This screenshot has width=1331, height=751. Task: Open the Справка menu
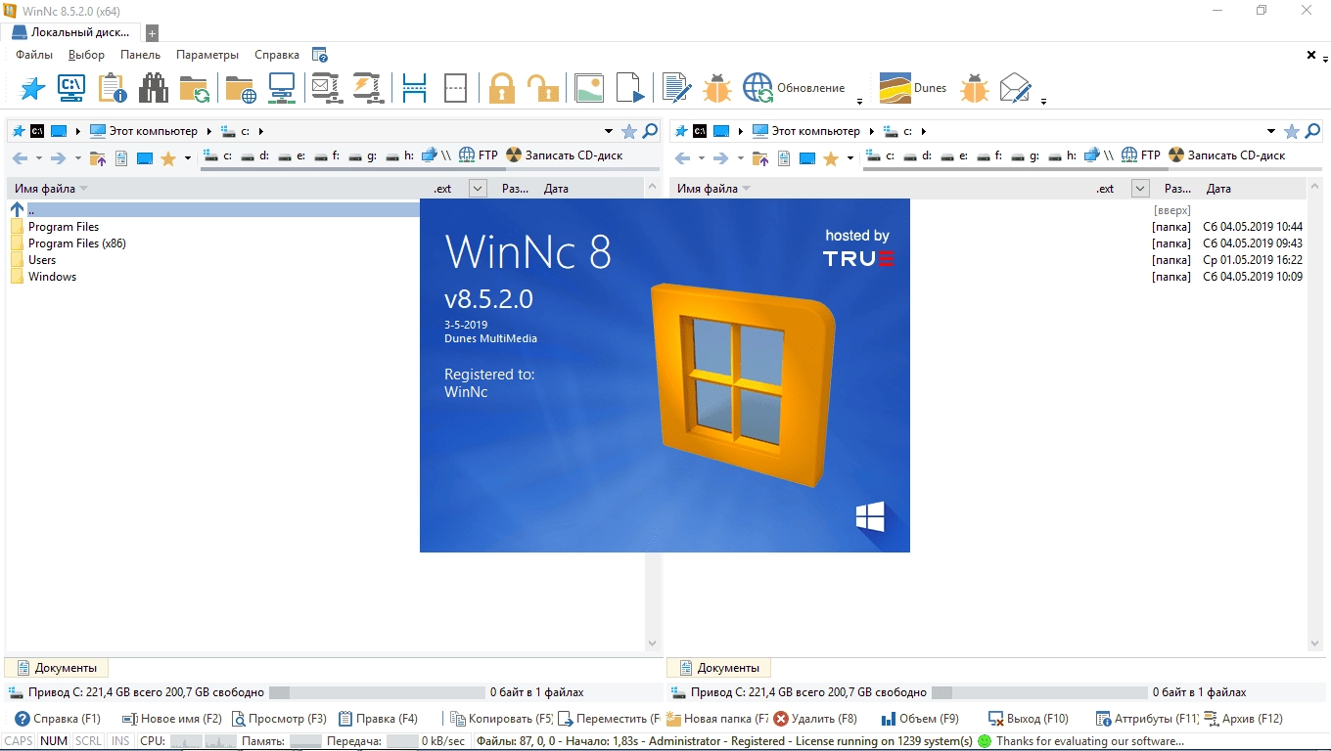(x=277, y=55)
